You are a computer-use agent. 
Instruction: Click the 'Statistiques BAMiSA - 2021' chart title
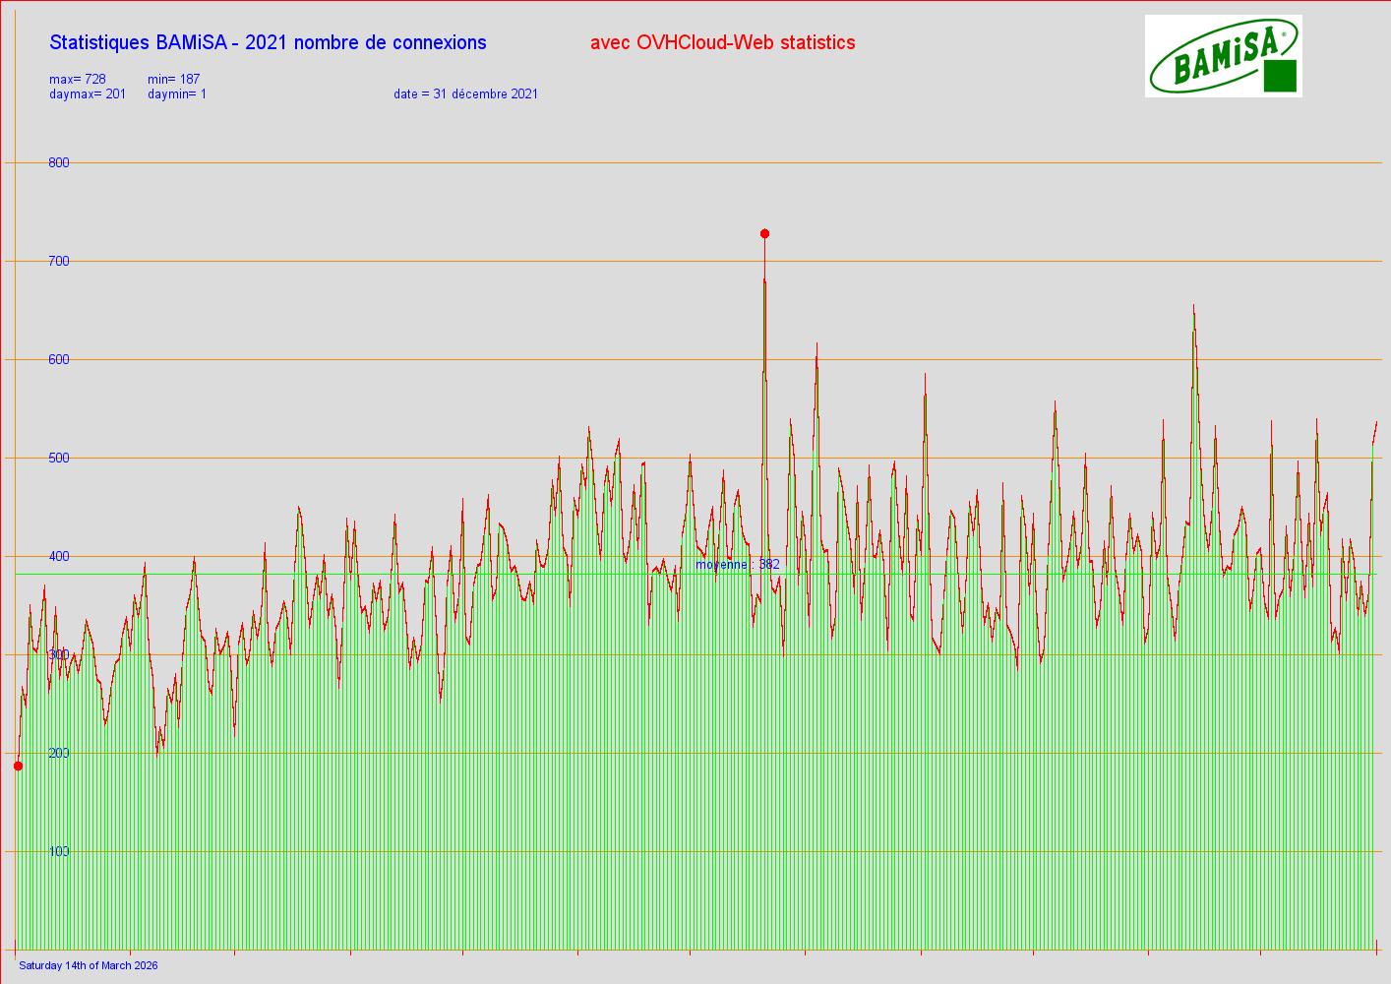pos(268,42)
